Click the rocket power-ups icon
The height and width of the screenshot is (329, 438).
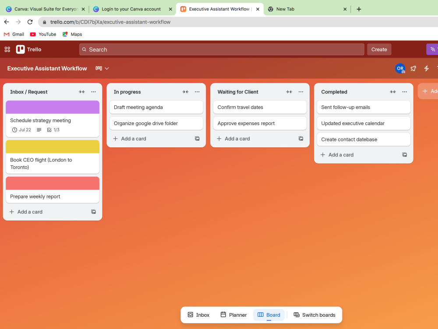(x=413, y=68)
